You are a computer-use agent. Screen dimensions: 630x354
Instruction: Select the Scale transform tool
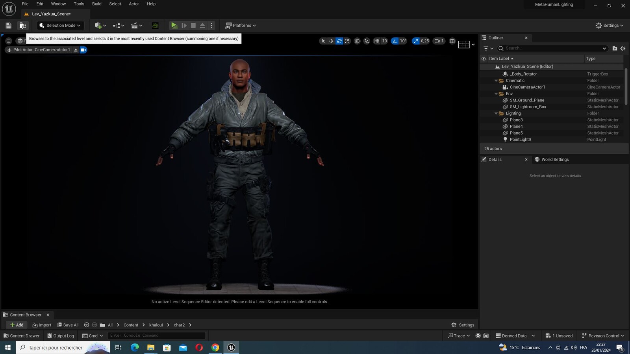347,41
